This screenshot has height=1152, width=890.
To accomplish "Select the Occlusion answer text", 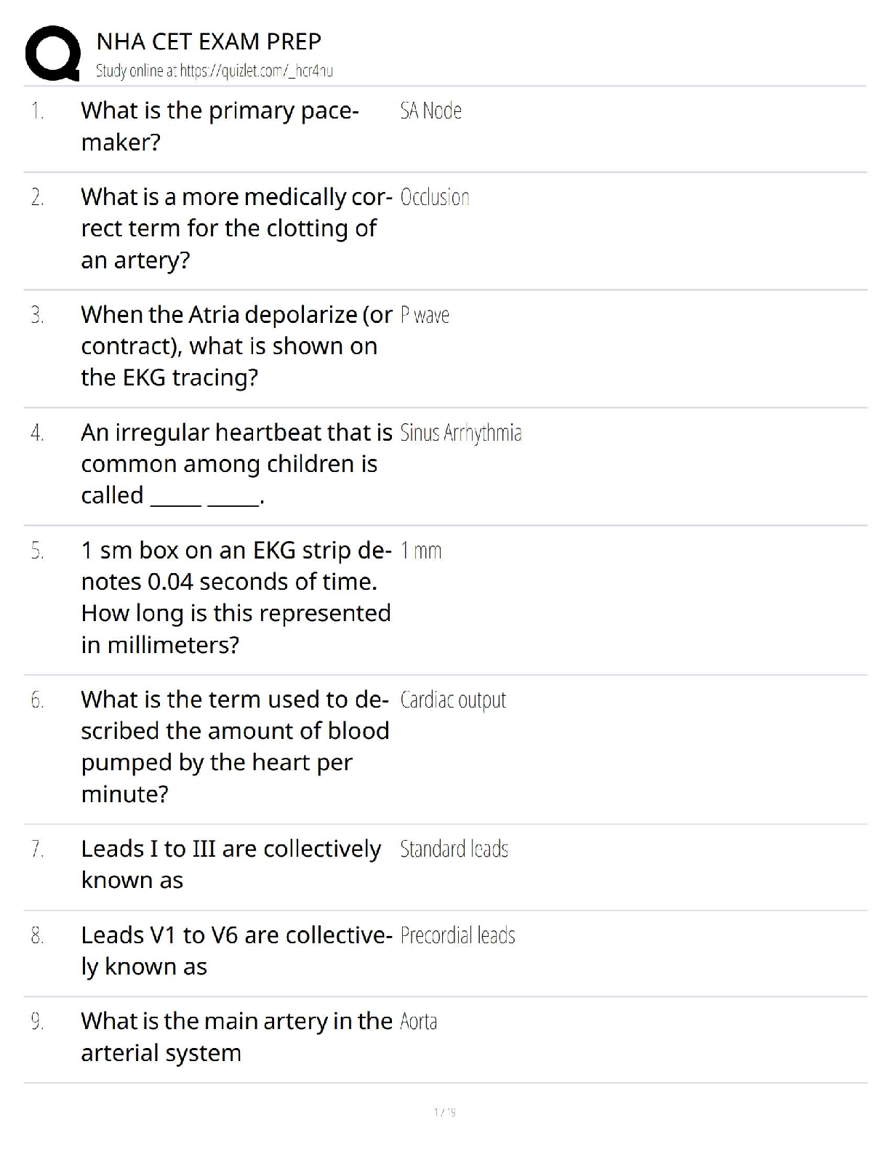I will (435, 197).
